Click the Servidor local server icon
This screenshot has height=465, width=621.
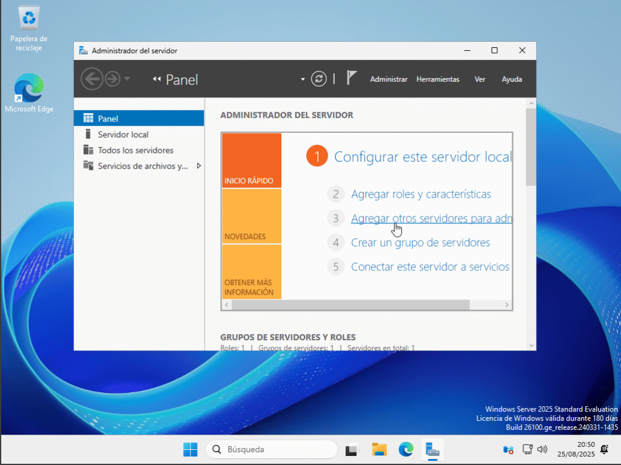[x=88, y=134]
